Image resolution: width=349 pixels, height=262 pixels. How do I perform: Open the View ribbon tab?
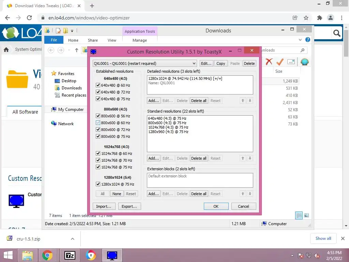click(x=112, y=40)
